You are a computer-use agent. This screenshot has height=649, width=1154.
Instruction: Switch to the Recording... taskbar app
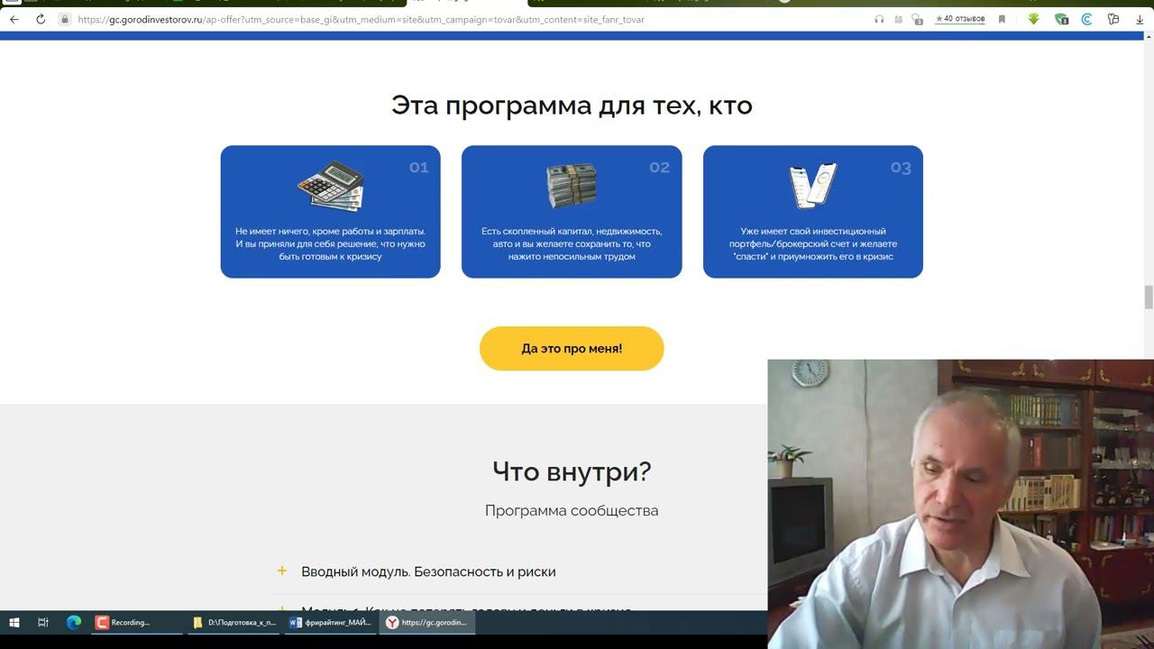click(137, 622)
